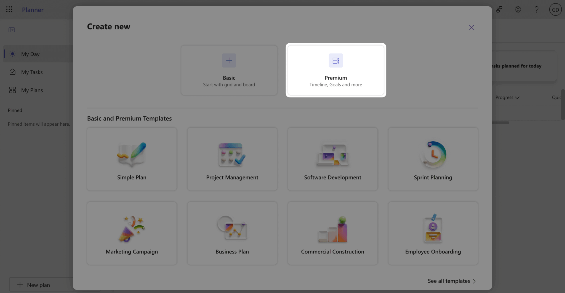Screen dimensions: 565x293
Task: Open See all templates link
Action: [452, 281]
